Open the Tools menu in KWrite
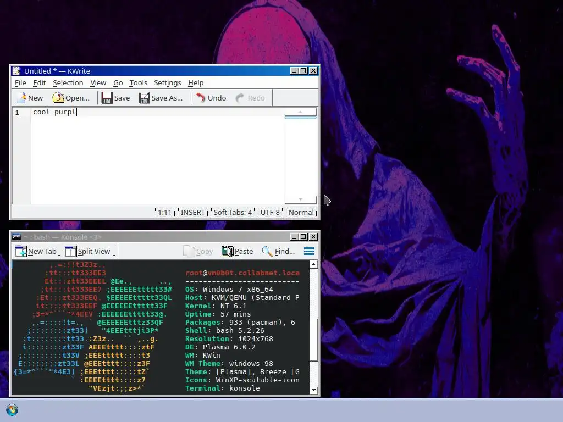Image resolution: width=563 pixels, height=422 pixels. [138, 82]
